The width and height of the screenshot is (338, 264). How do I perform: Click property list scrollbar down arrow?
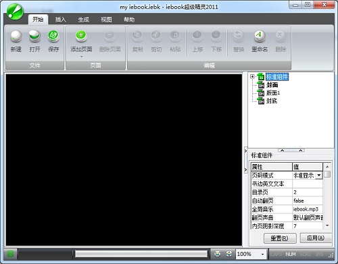coord(327,226)
